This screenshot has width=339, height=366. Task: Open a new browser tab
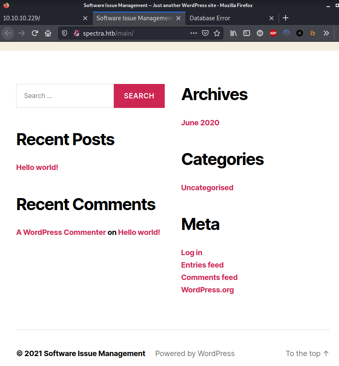[286, 18]
